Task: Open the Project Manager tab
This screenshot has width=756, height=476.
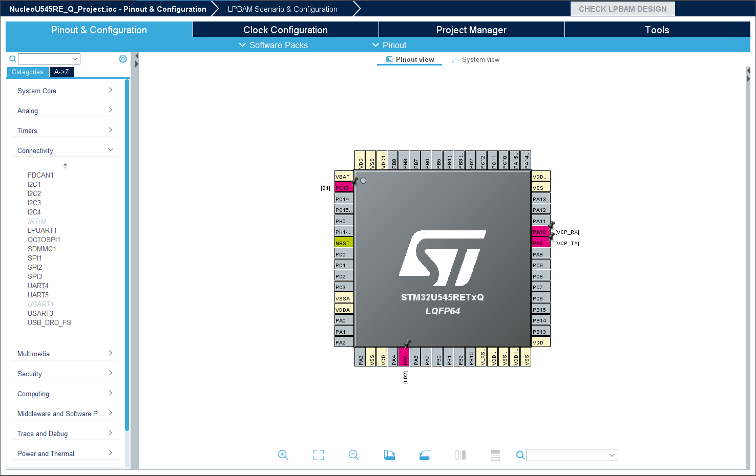Action: tap(471, 30)
